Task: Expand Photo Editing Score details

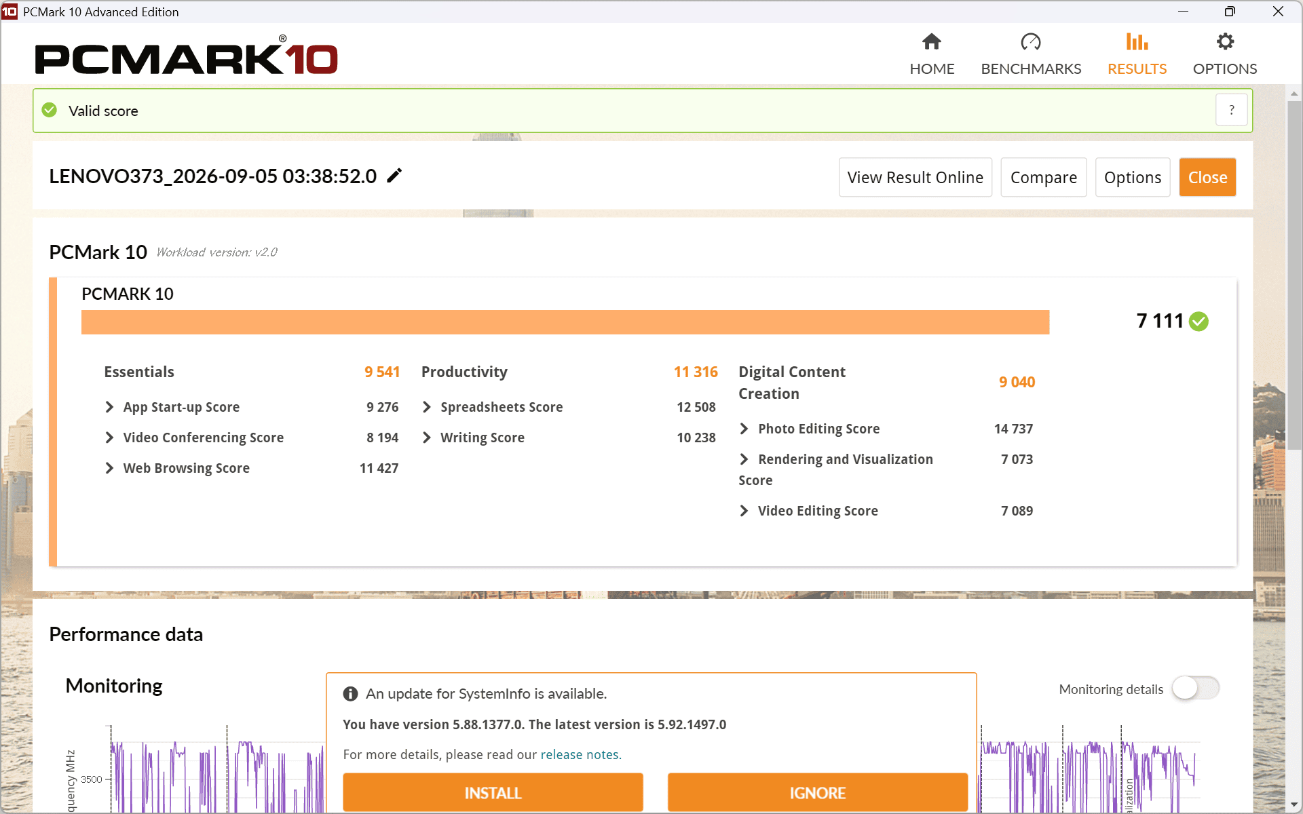Action: [744, 429]
